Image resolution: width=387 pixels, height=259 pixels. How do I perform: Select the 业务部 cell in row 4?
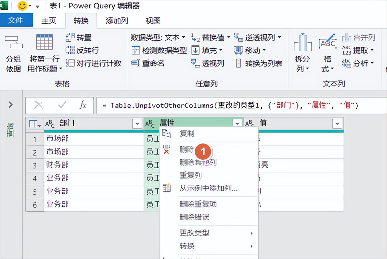[x=94, y=178]
